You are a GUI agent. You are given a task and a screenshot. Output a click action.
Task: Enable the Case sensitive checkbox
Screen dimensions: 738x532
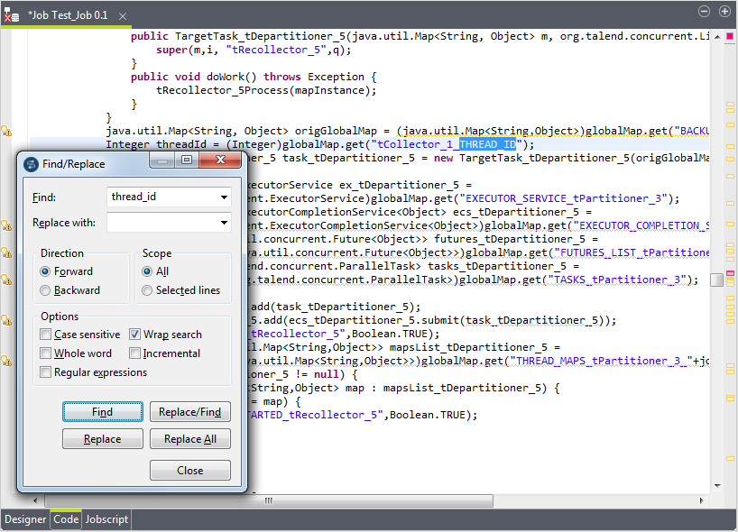45,335
